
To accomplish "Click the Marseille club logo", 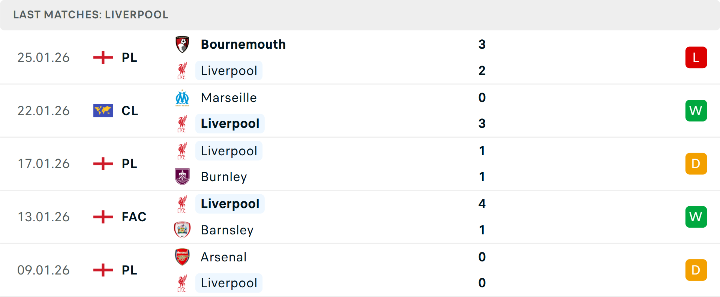I will (182, 98).
